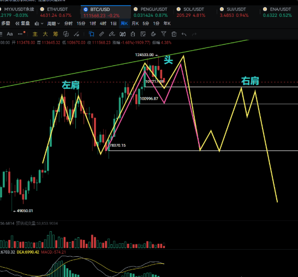The height and width of the screenshot is (277, 298).
Task: Click the 49050.01 low price label
Action: pos(25,210)
